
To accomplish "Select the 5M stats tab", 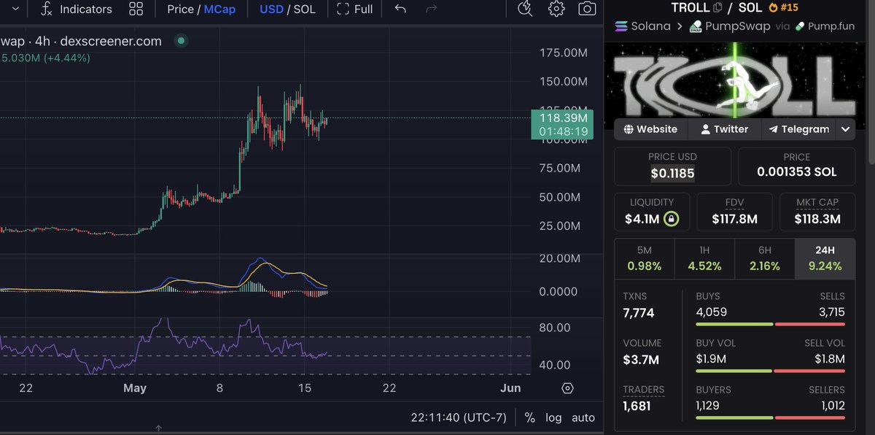I will pos(645,258).
